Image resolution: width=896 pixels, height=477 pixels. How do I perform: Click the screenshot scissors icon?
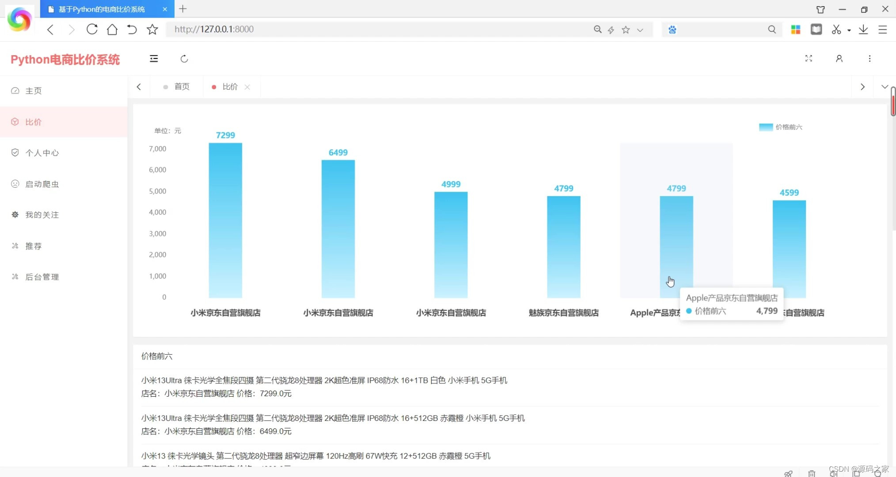click(x=836, y=29)
